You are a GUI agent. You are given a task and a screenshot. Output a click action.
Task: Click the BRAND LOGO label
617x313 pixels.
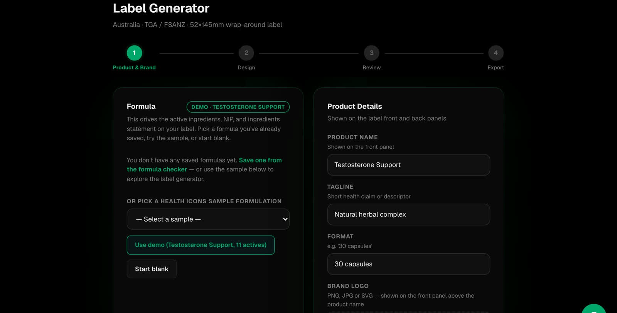348,286
